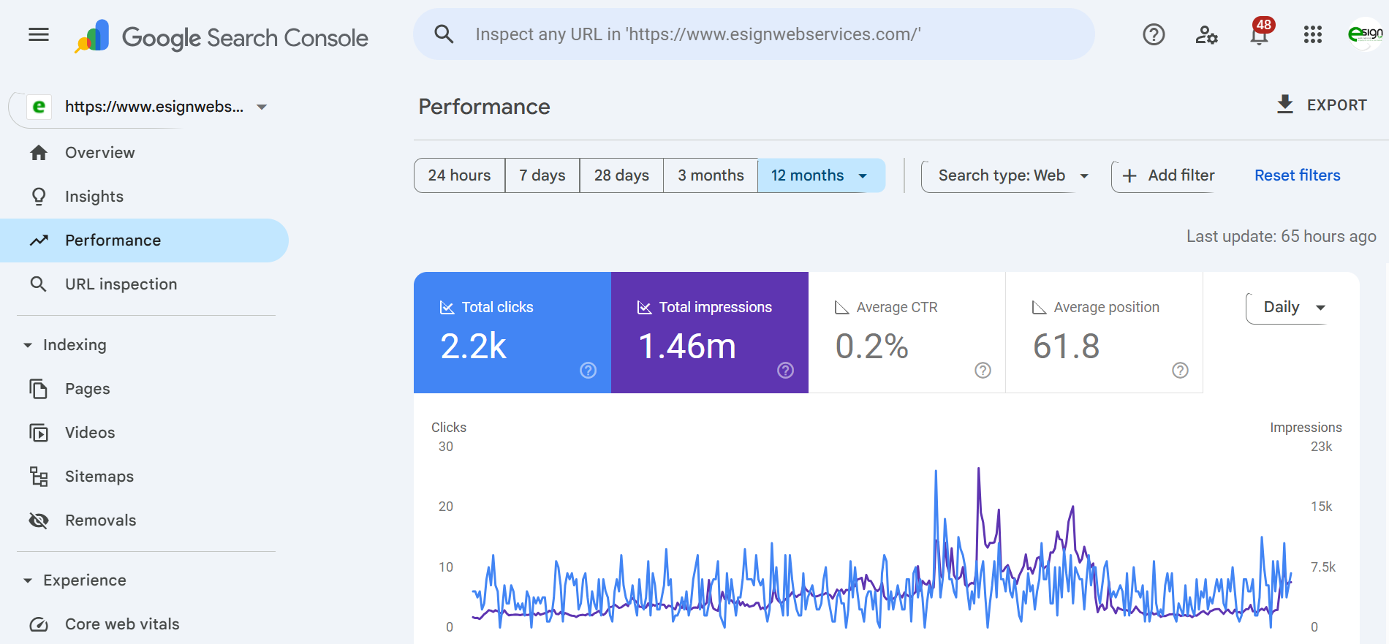Click the Removals crossed-eye icon

[x=39, y=520]
